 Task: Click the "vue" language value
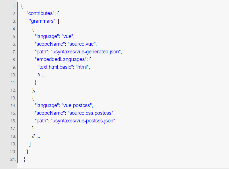(x=67, y=36)
